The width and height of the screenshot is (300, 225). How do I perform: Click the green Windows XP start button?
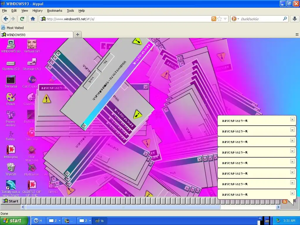(14, 221)
